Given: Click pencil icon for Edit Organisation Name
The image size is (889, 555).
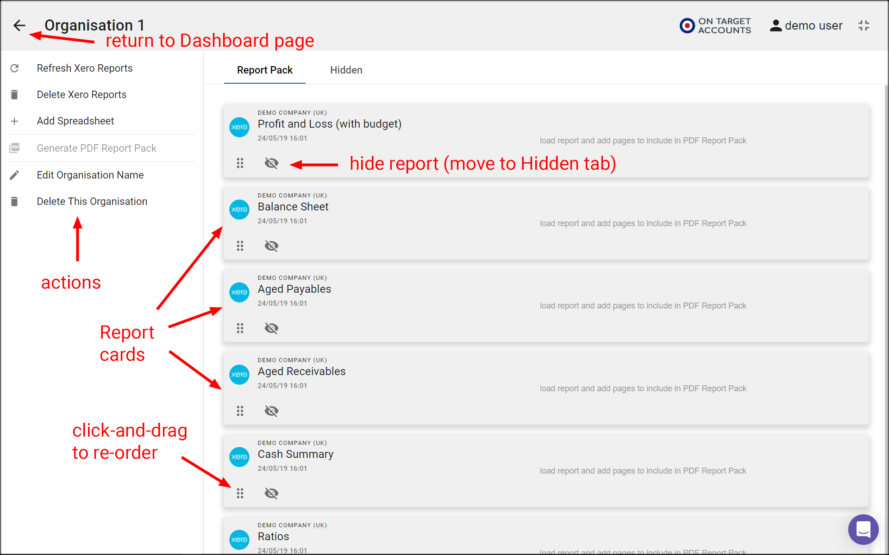Looking at the screenshot, I should [x=14, y=175].
